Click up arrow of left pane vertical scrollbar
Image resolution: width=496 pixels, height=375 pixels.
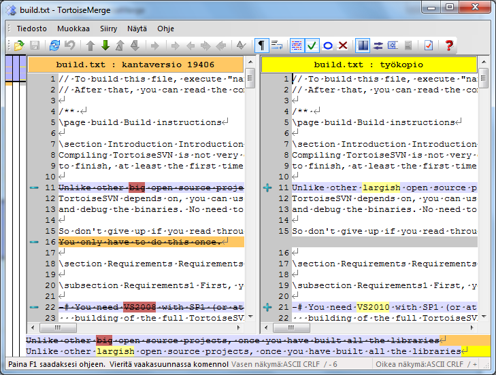[250, 62]
